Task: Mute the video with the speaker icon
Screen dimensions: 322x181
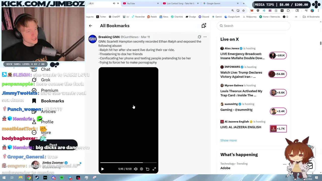Action: coord(136,169)
